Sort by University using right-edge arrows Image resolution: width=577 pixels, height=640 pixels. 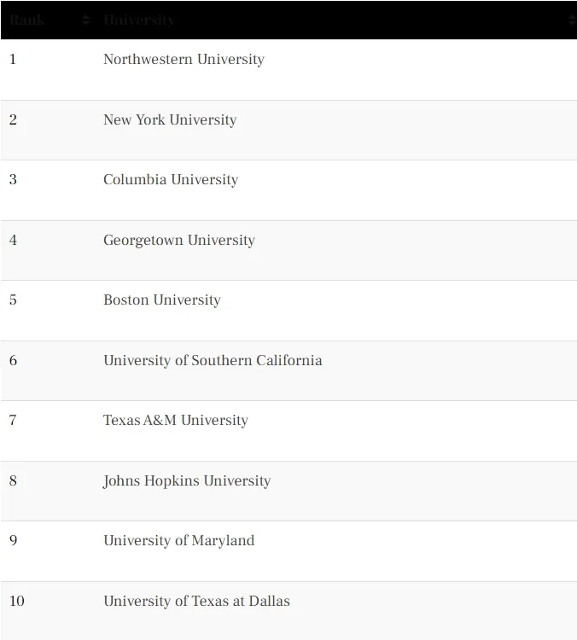(572, 20)
